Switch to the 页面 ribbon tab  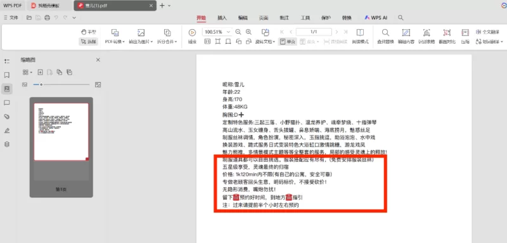click(264, 18)
